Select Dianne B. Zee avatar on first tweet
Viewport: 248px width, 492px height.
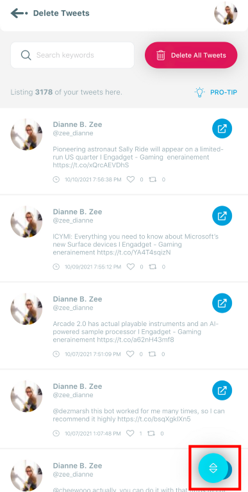click(26, 135)
